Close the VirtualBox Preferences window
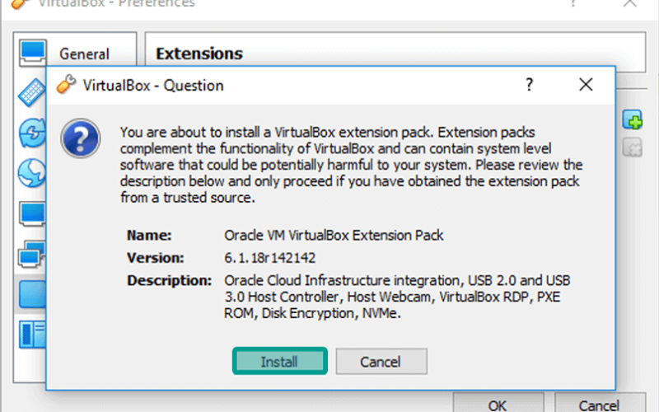Viewport: 659px width, 412px height. (x=629, y=3)
